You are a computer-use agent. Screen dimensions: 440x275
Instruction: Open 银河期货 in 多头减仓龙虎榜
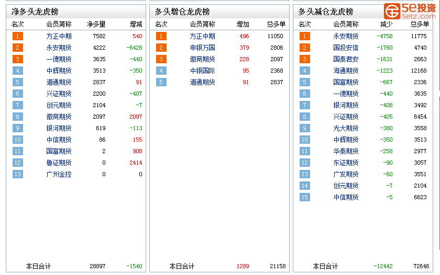coord(346,105)
